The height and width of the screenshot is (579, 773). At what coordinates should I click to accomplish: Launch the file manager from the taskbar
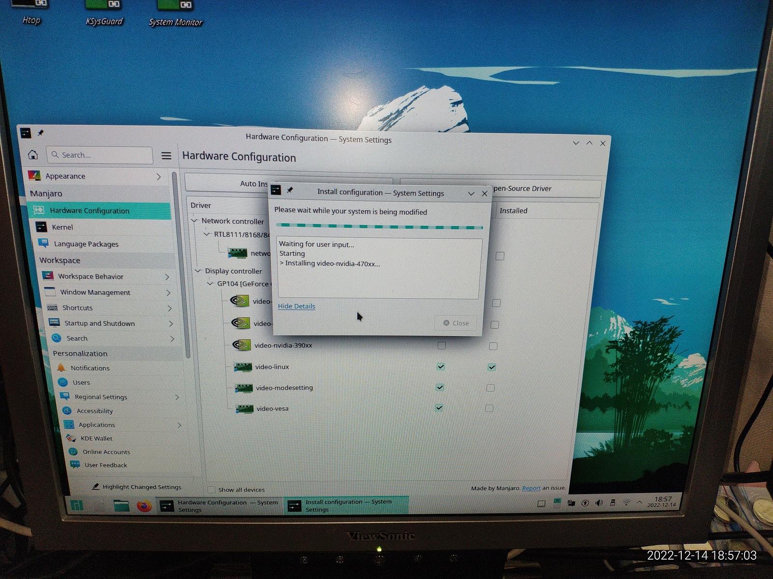[121, 505]
